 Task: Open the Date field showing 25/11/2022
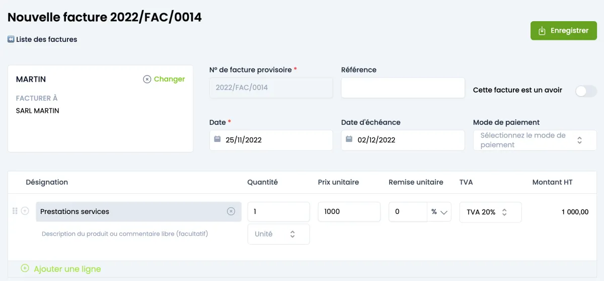tap(271, 140)
